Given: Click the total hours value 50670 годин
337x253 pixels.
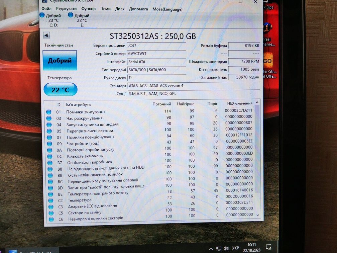Looking at the screenshot, I should (244, 77).
